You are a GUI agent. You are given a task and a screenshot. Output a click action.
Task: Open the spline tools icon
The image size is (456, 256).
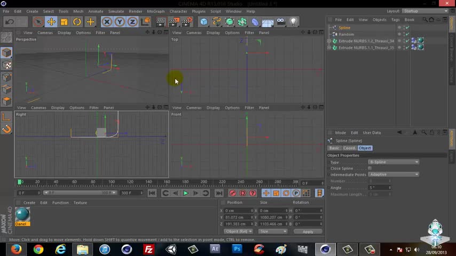pos(217,22)
